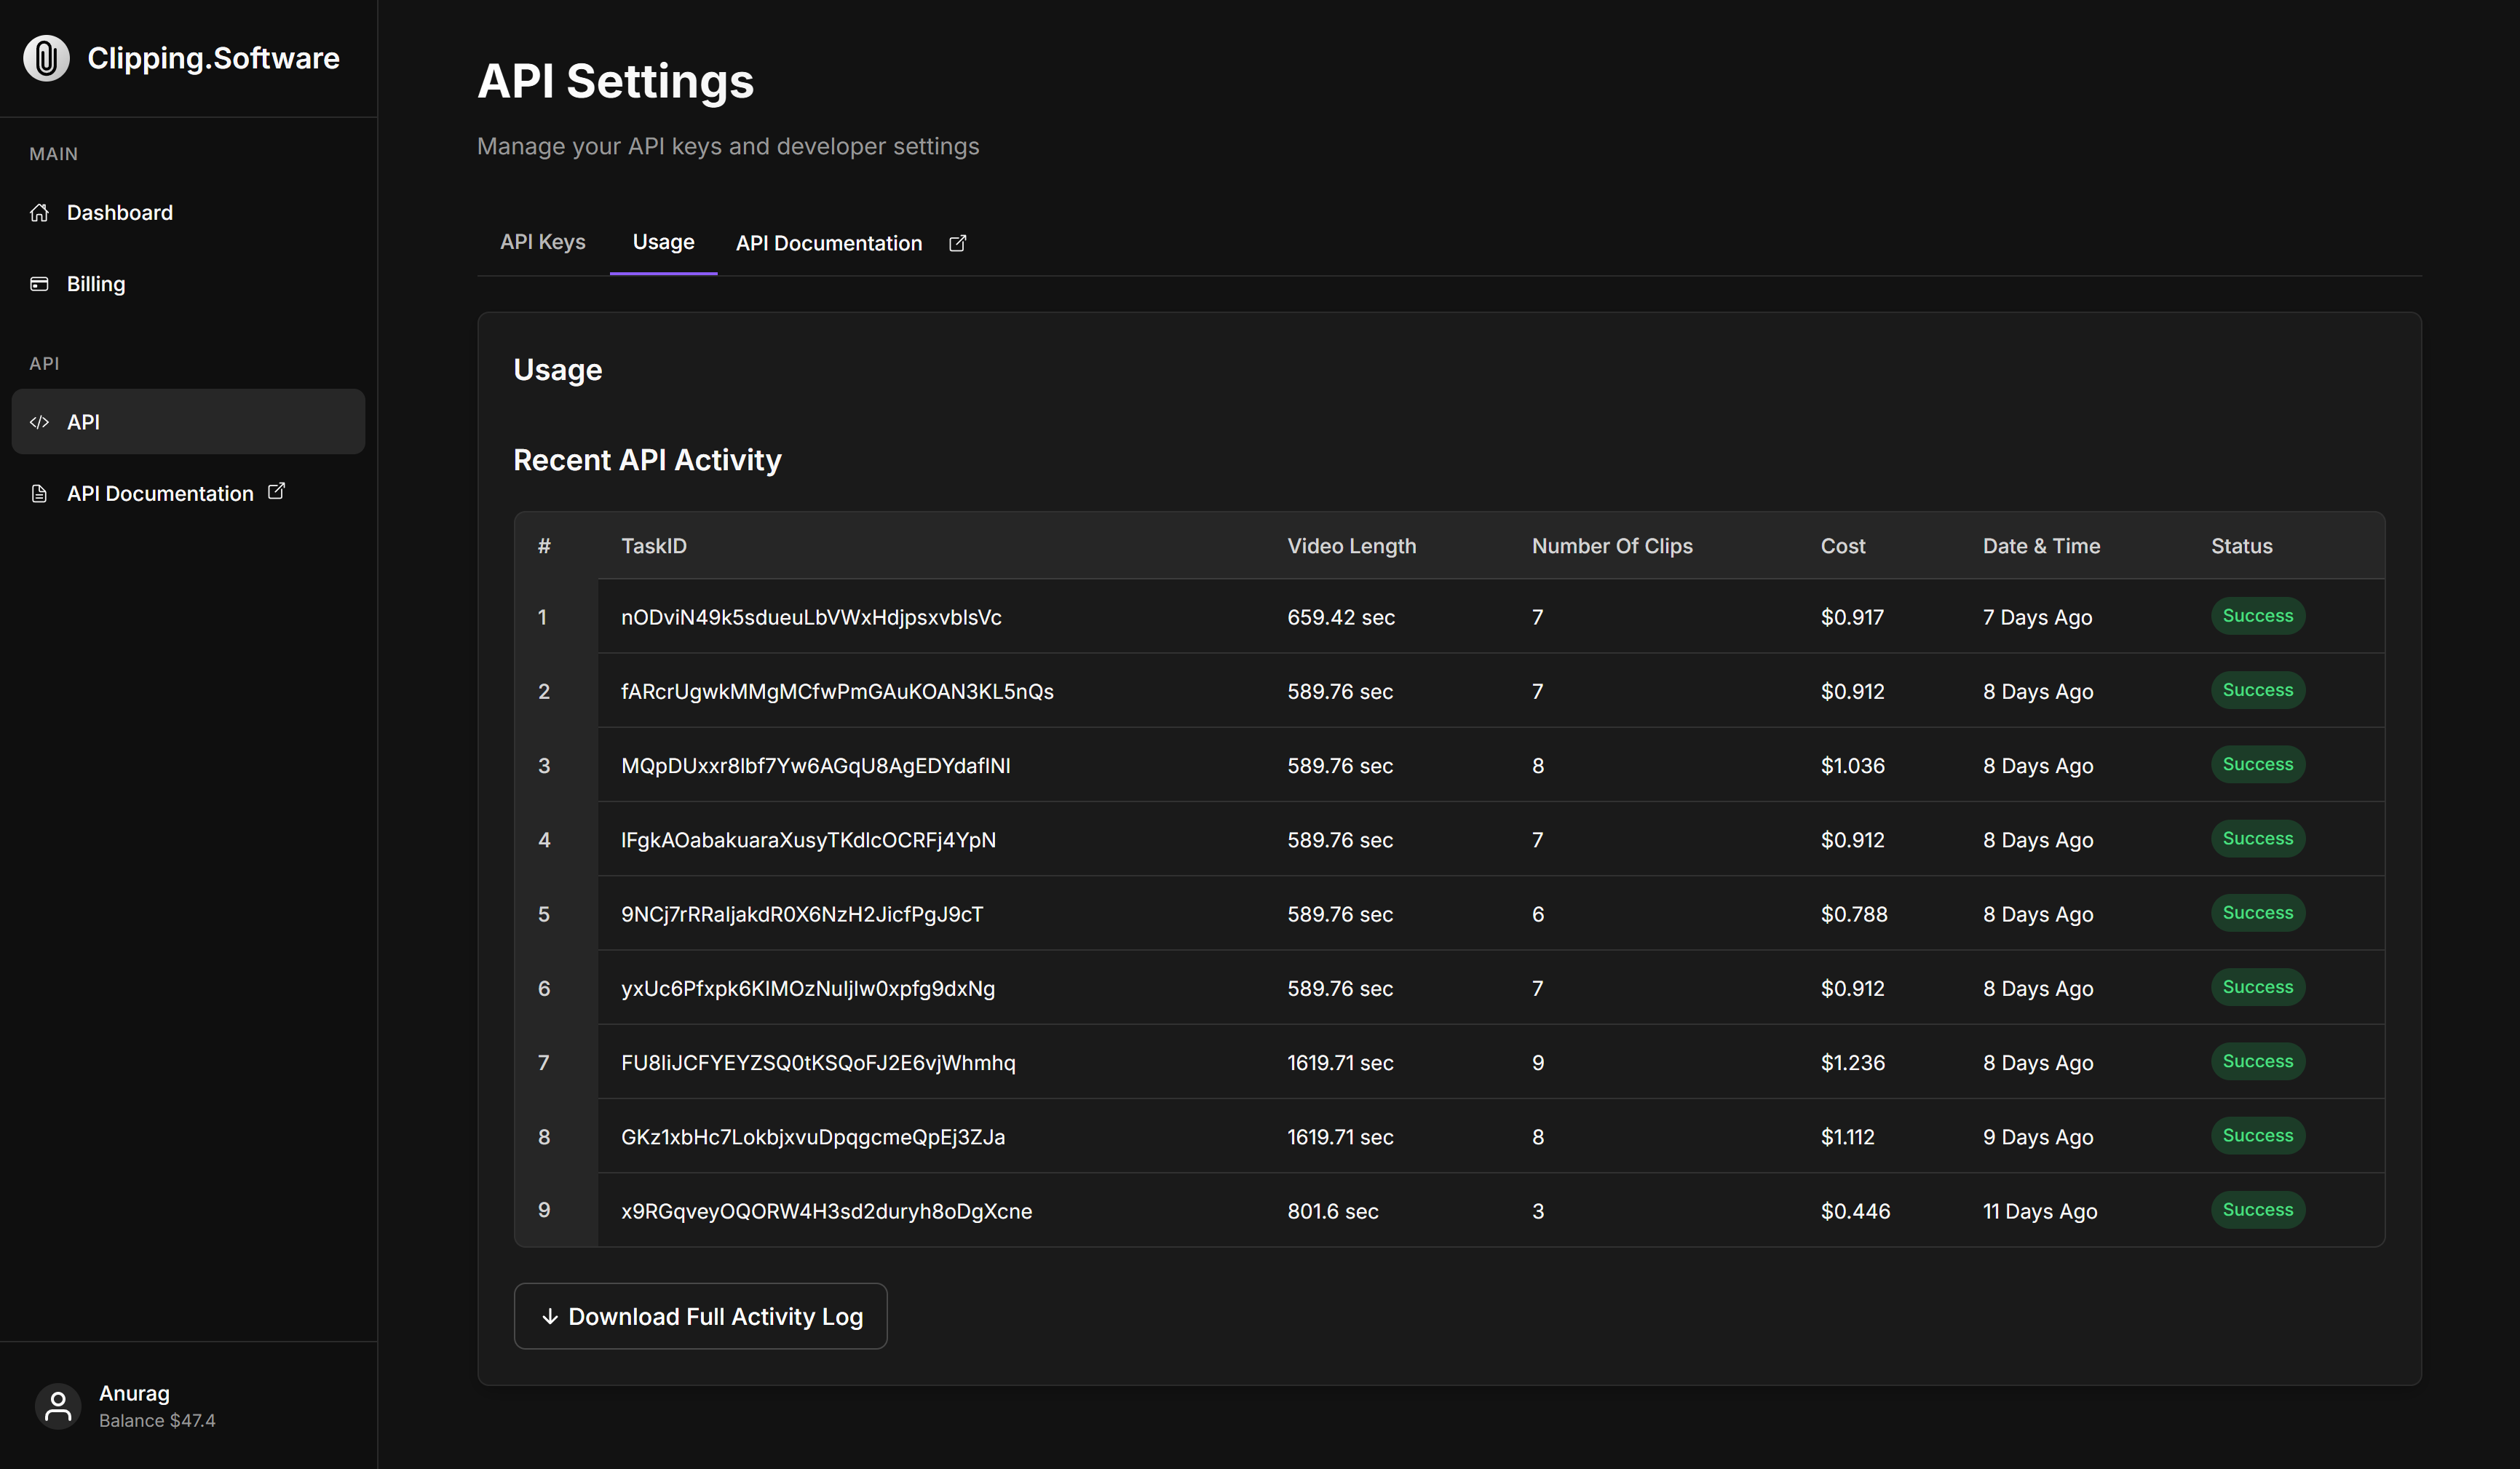Viewport: 2520px width, 1469px height.
Task: Click task ID fARcrUgwkMMgMCfwPmGAuKOAN3KL5nQs
Action: [x=837, y=691]
